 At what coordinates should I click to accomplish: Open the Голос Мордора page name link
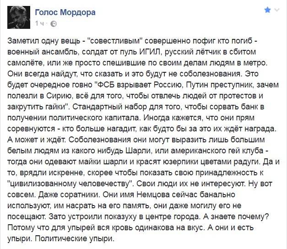tap(65, 12)
